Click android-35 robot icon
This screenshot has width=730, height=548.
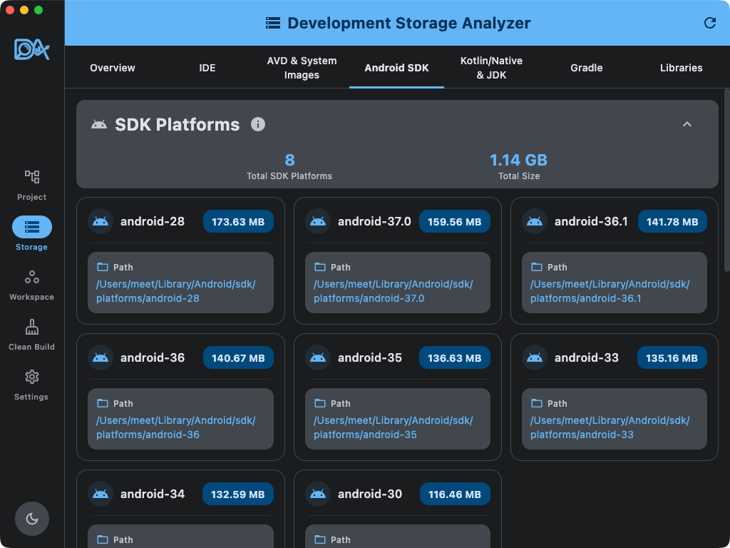click(318, 357)
